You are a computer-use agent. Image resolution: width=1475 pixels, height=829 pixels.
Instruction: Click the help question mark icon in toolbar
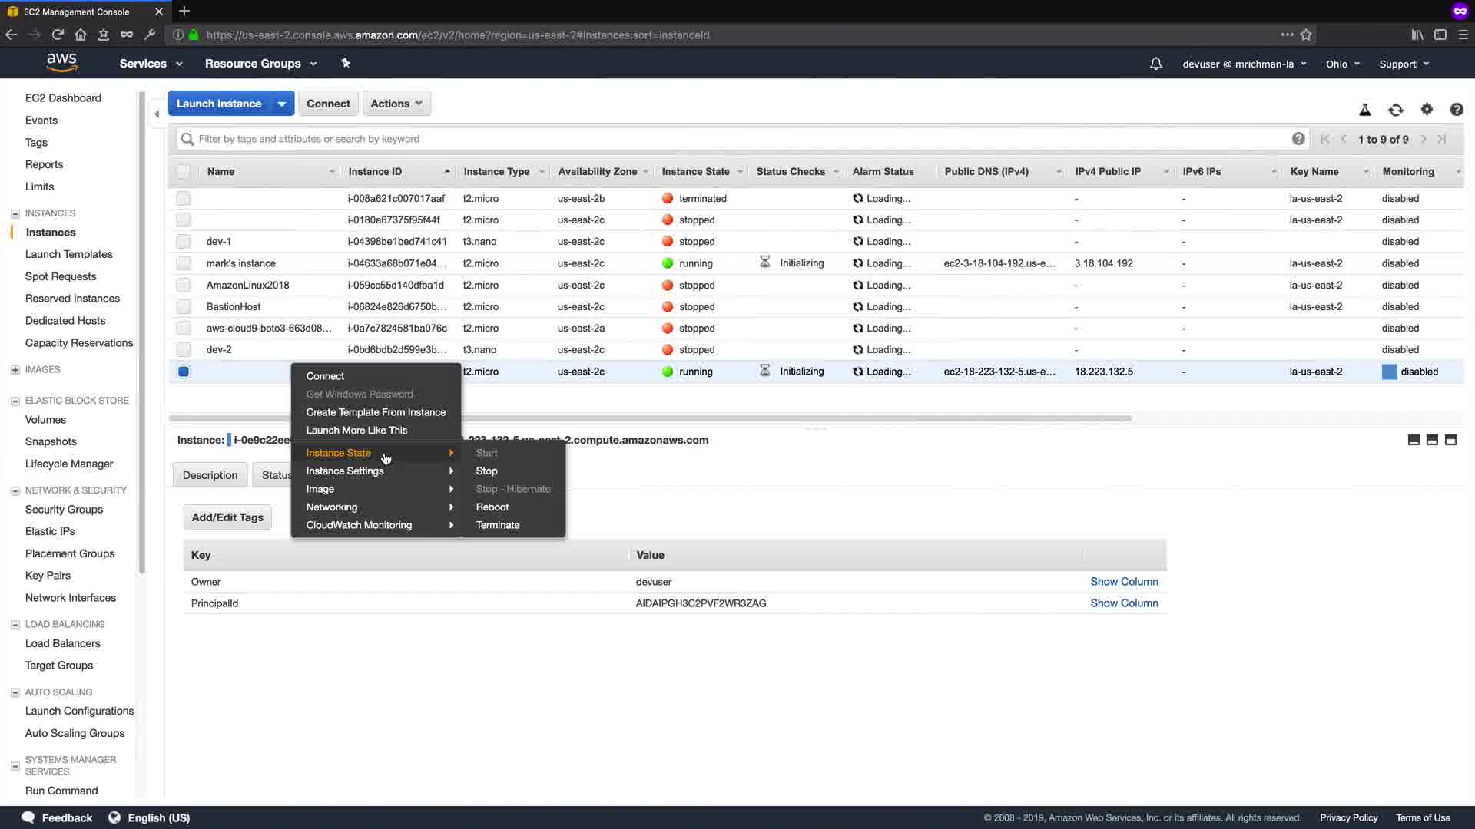coord(1457,110)
